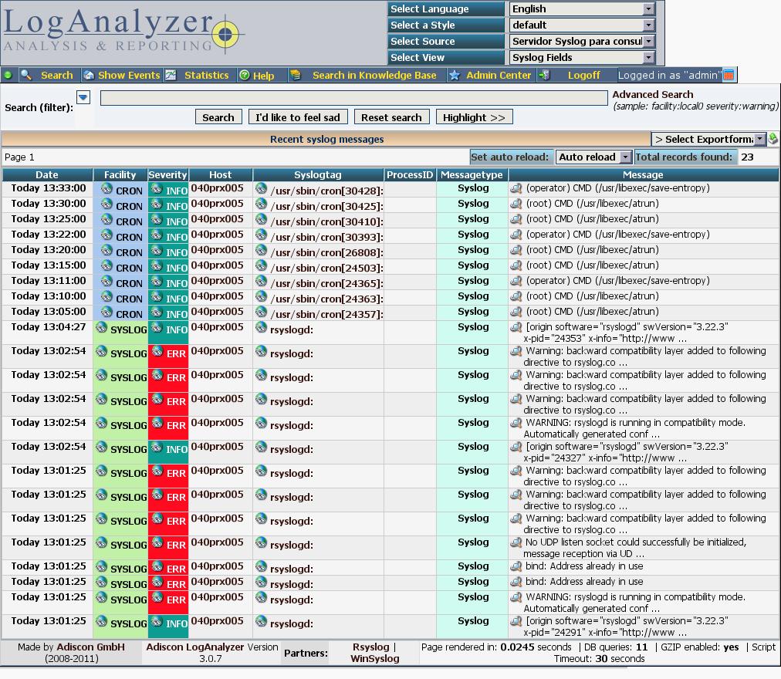
Task: Click the severity icon on the 13:04:27 row
Action: click(x=157, y=328)
